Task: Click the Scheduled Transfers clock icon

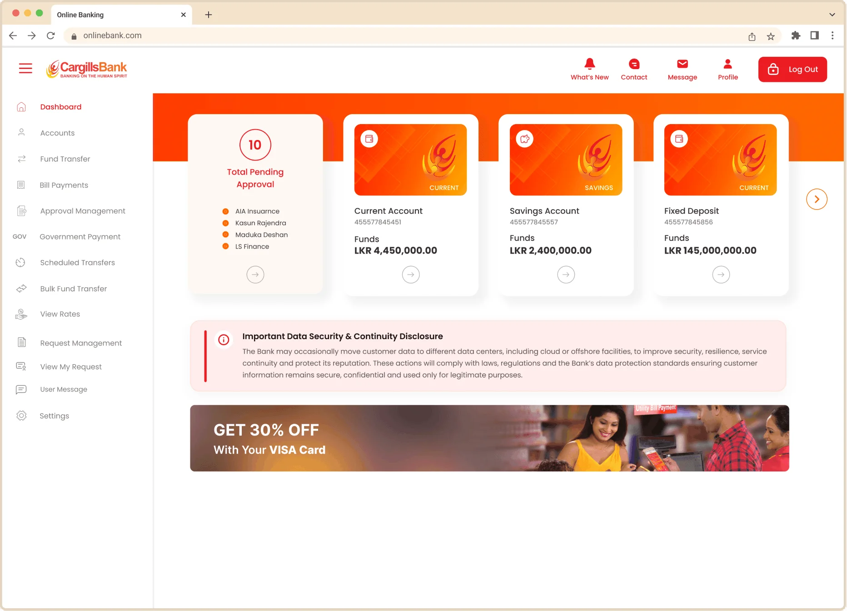Action: click(x=20, y=262)
